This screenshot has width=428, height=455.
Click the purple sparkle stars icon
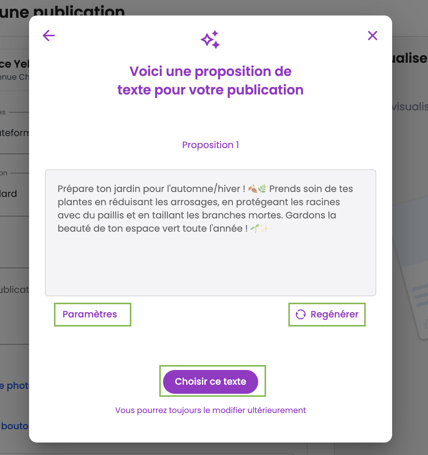(x=210, y=40)
